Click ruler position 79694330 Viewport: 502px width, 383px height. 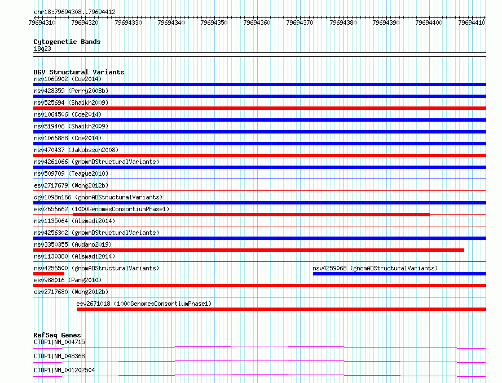pyautogui.click(x=128, y=23)
